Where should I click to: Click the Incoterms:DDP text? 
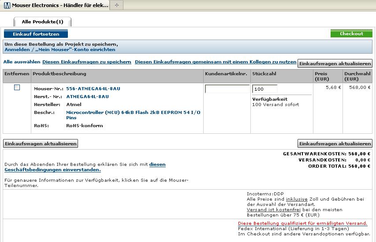pos(265,194)
